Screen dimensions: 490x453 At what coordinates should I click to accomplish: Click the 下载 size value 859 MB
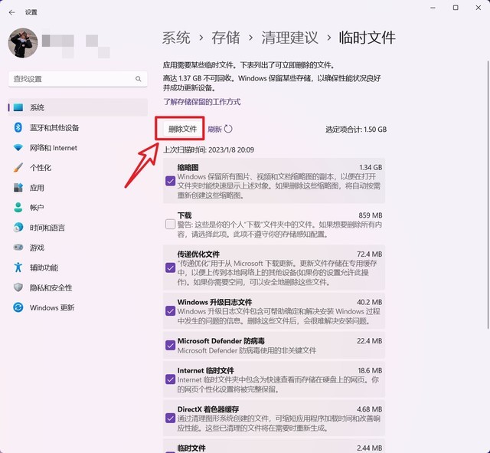pos(371,215)
